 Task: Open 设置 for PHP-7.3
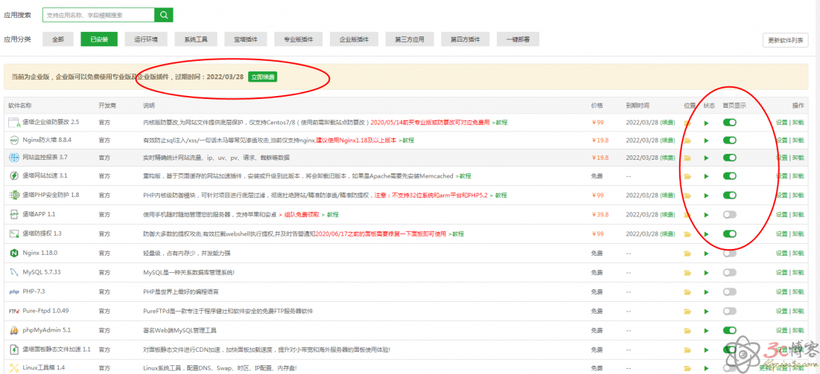781,292
